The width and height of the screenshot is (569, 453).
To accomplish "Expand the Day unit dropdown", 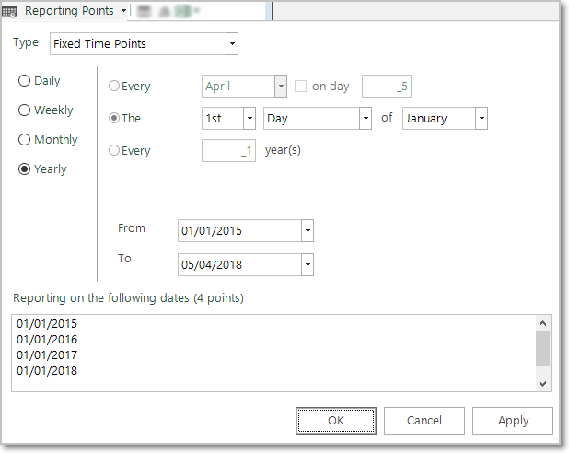I will pos(366,119).
